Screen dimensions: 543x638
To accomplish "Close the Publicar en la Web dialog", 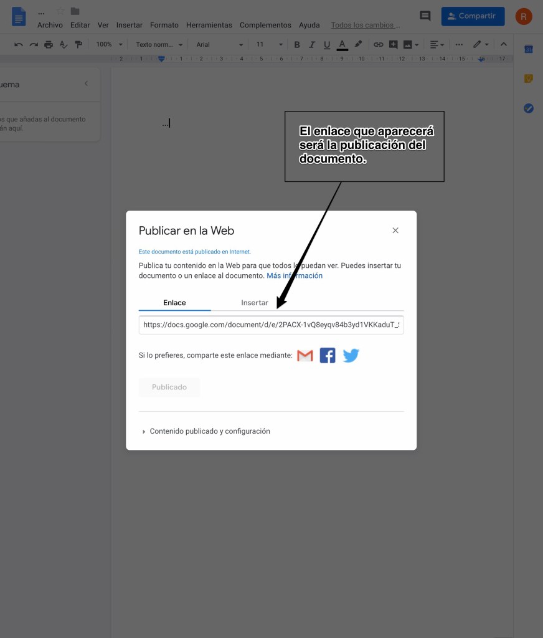I will coord(395,231).
